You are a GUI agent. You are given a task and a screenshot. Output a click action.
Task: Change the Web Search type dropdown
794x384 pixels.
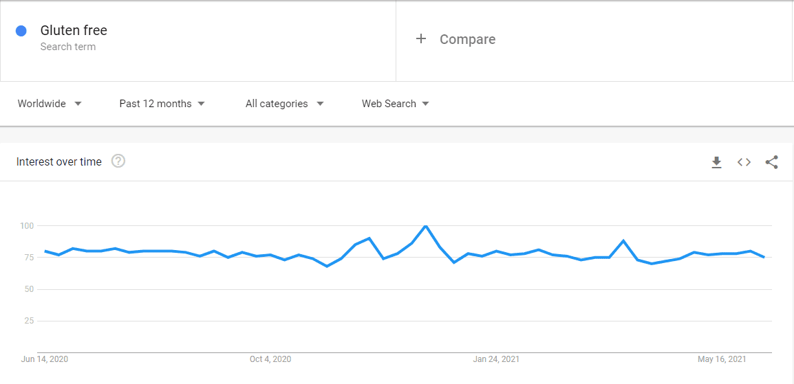pos(396,104)
